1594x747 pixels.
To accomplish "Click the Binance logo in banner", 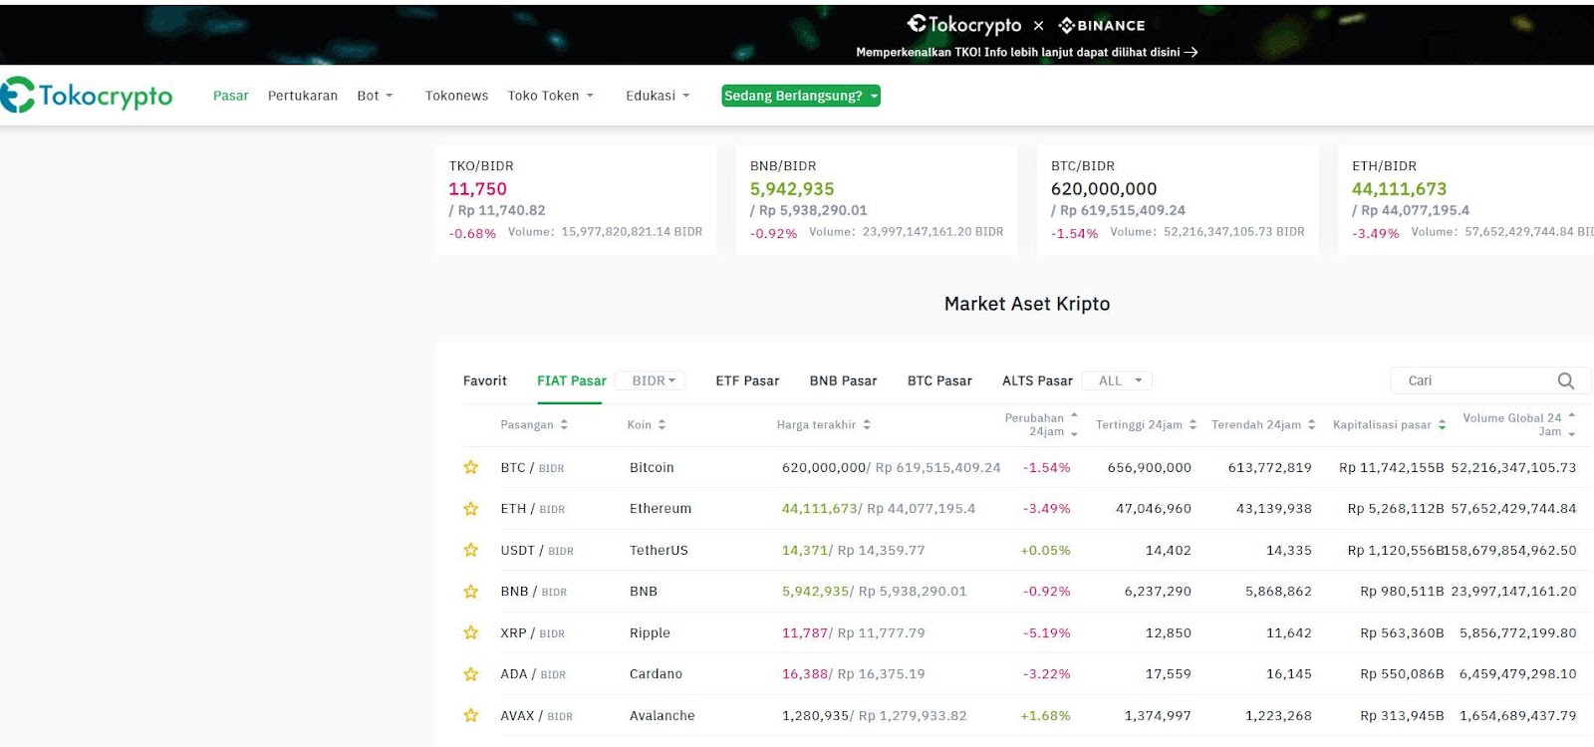I will click(x=1102, y=26).
